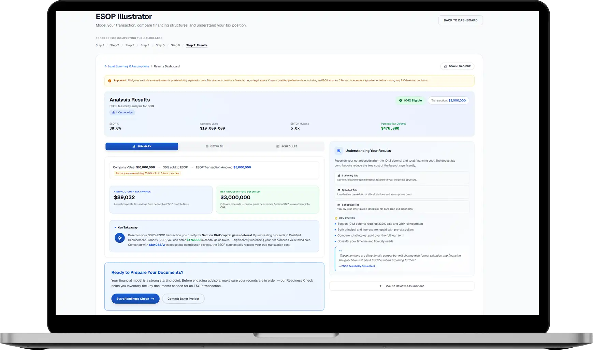The width and height of the screenshot is (593, 350).
Task: Click the left arrow icon on Back to Review Assumptions
Action: point(381,286)
